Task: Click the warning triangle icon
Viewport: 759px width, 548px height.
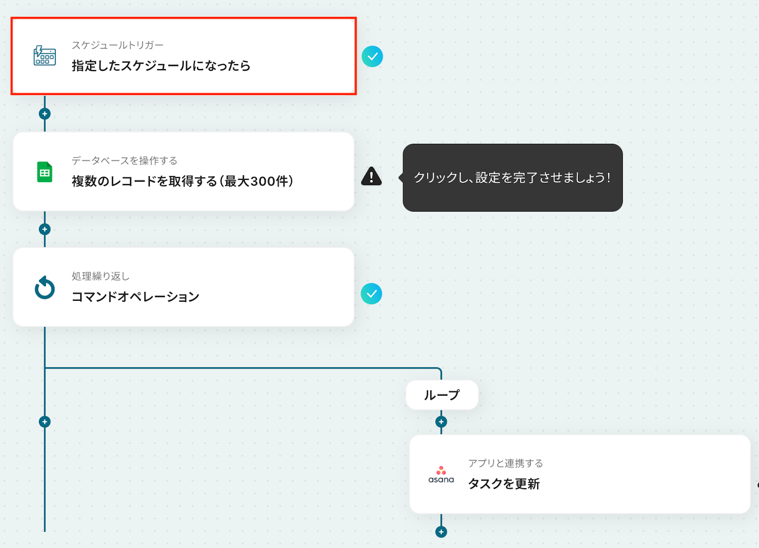Action: (371, 176)
